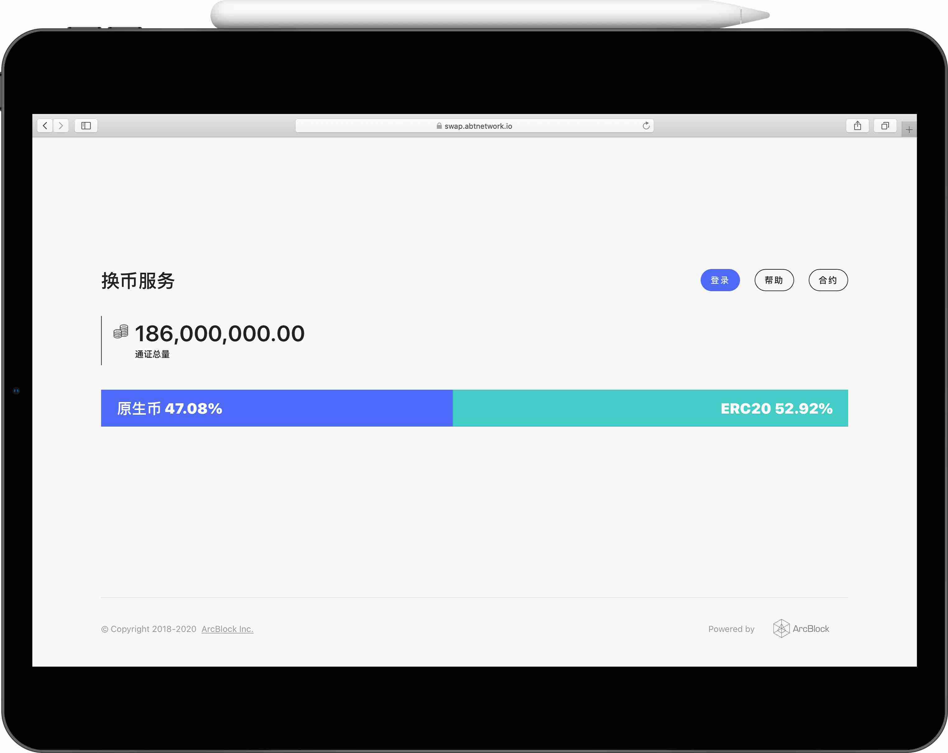Click the lock icon in address bar
The height and width of the screenshot is (753, 948).
click(439, 125)
